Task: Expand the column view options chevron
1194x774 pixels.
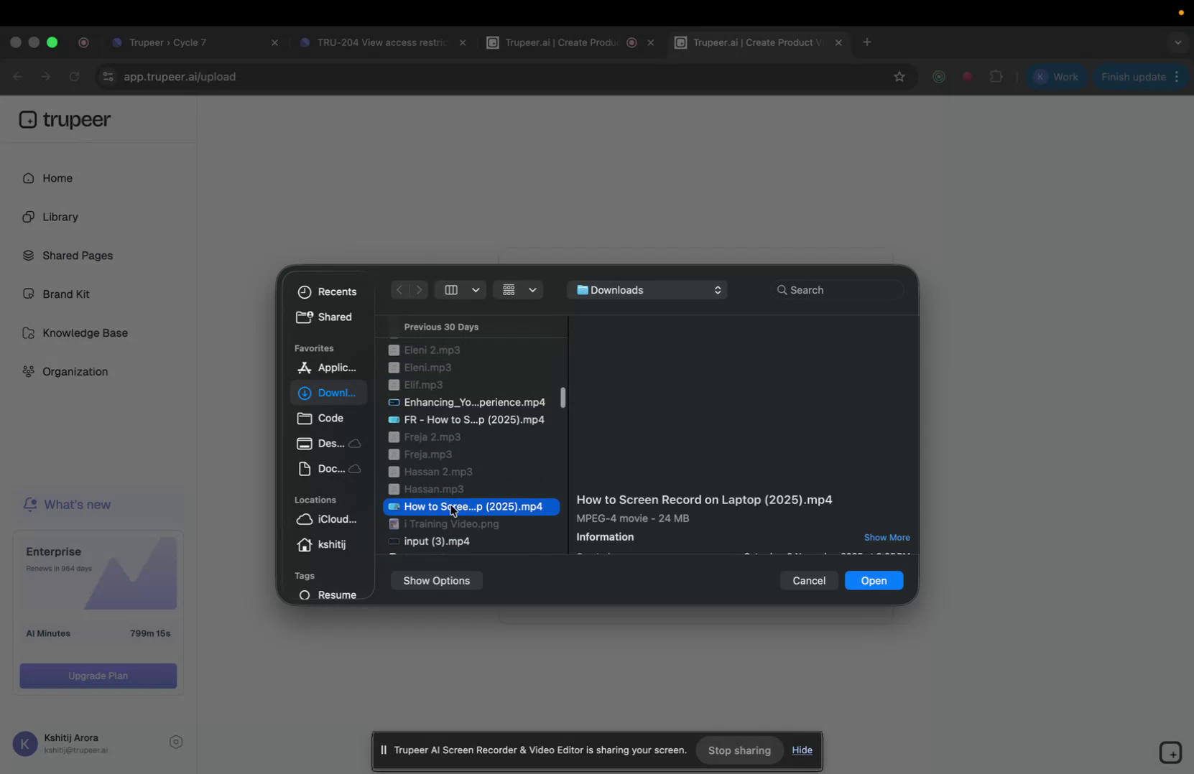Action: pos(476,290)
